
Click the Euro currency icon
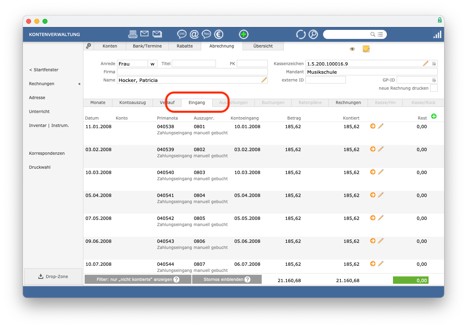219,34
